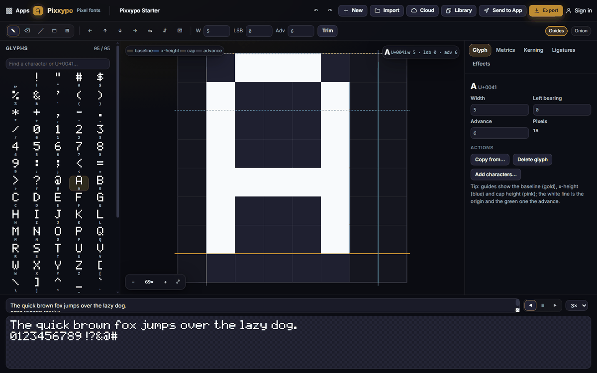Click Delete glyph button
The image size is (597, 373).
coord(533,160)
